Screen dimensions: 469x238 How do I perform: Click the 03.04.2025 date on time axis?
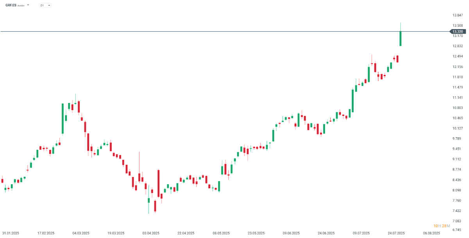click(151, 233)
